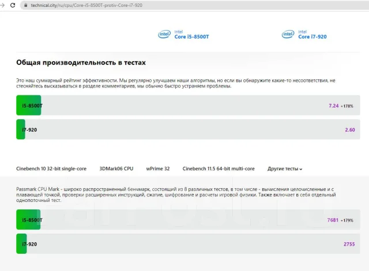Screen dimensions: 369x271
Task: Click the forward navigation arrow in the browser
Action: [x=2, y=5]
